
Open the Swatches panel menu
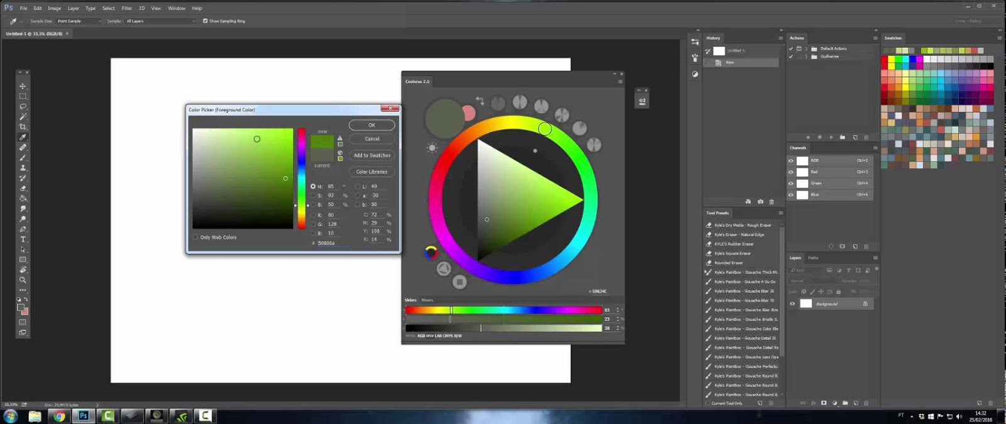coord(1000,38)
